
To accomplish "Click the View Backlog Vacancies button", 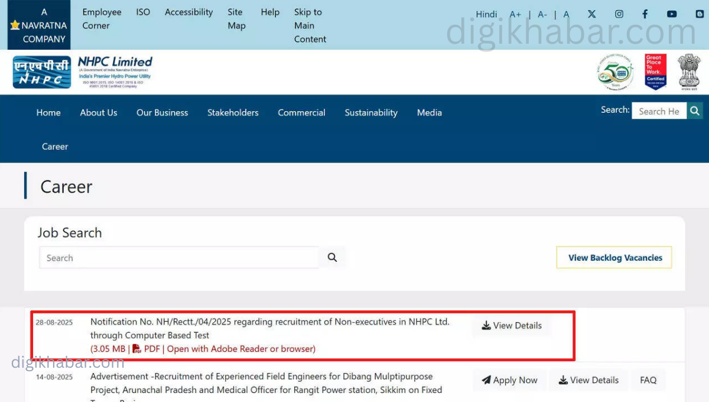I will [x=614, y=258].
